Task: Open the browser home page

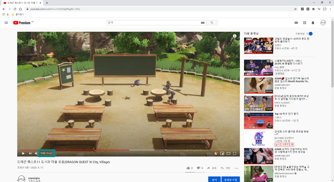Action: click(20, 9)
